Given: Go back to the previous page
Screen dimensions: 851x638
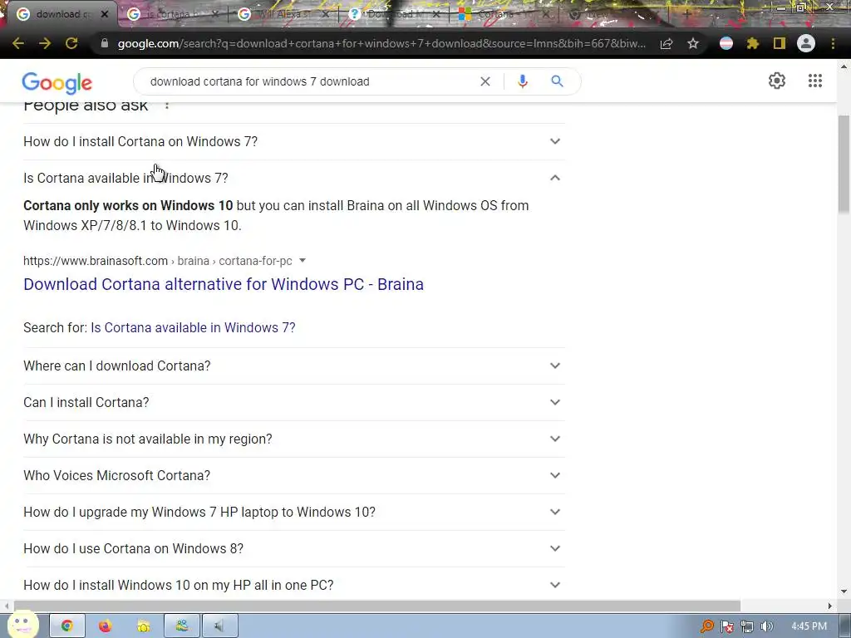Looking at the screenshot, I should pos(18,43).
